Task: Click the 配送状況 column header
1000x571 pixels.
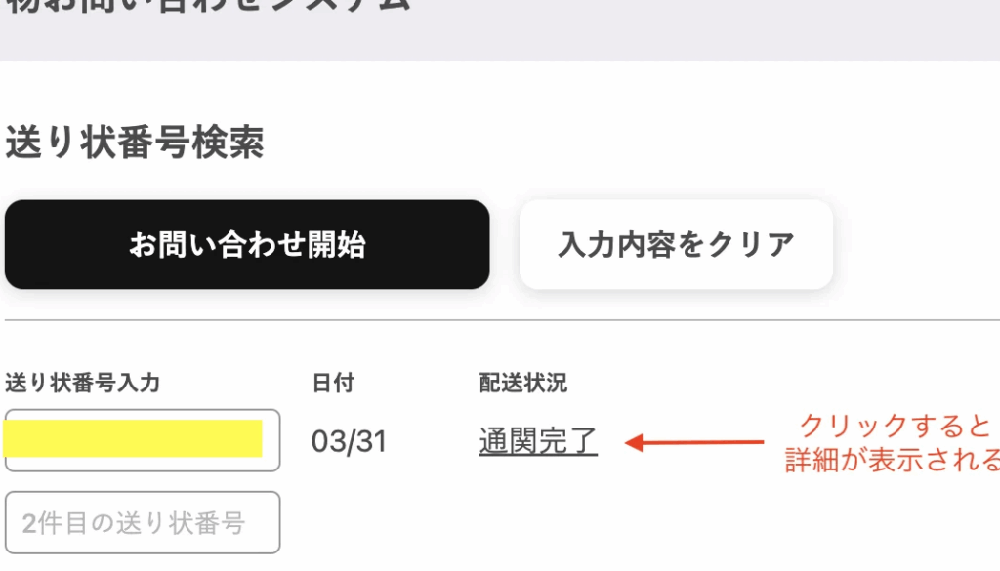Action: (522, 383)
